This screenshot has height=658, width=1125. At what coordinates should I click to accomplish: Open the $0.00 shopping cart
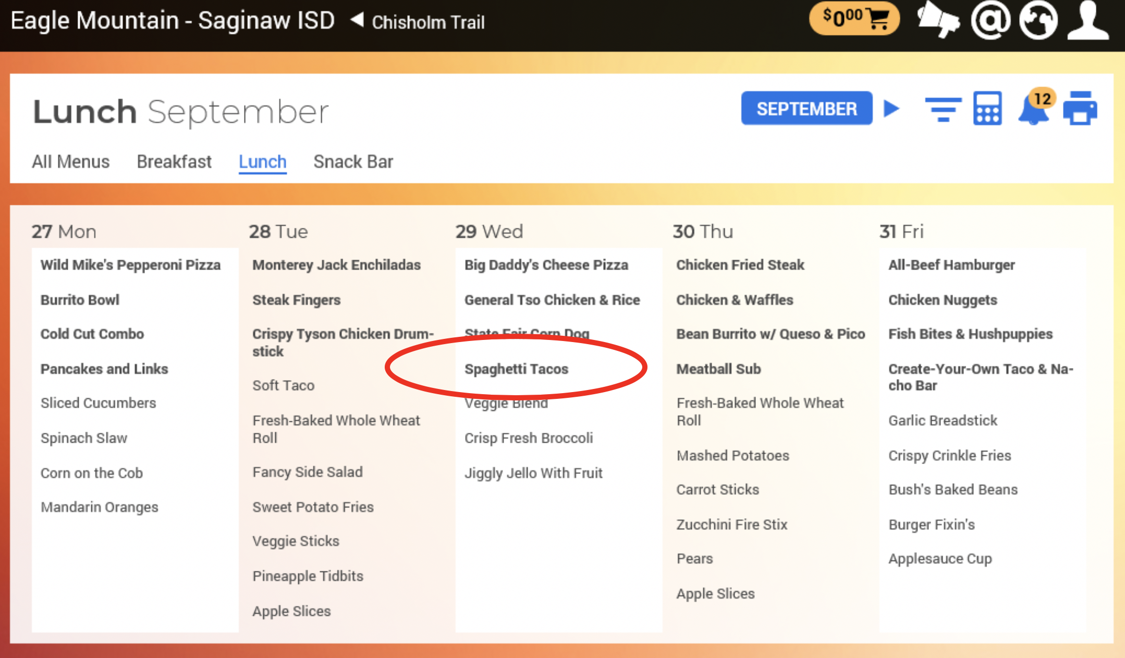(853, 19)
